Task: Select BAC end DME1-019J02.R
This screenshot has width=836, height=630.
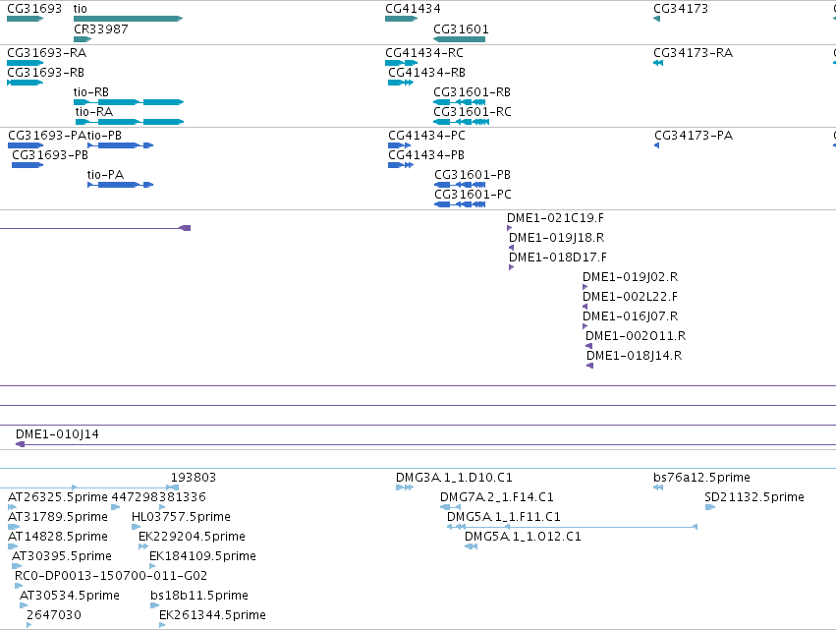Action: [585, 287]
